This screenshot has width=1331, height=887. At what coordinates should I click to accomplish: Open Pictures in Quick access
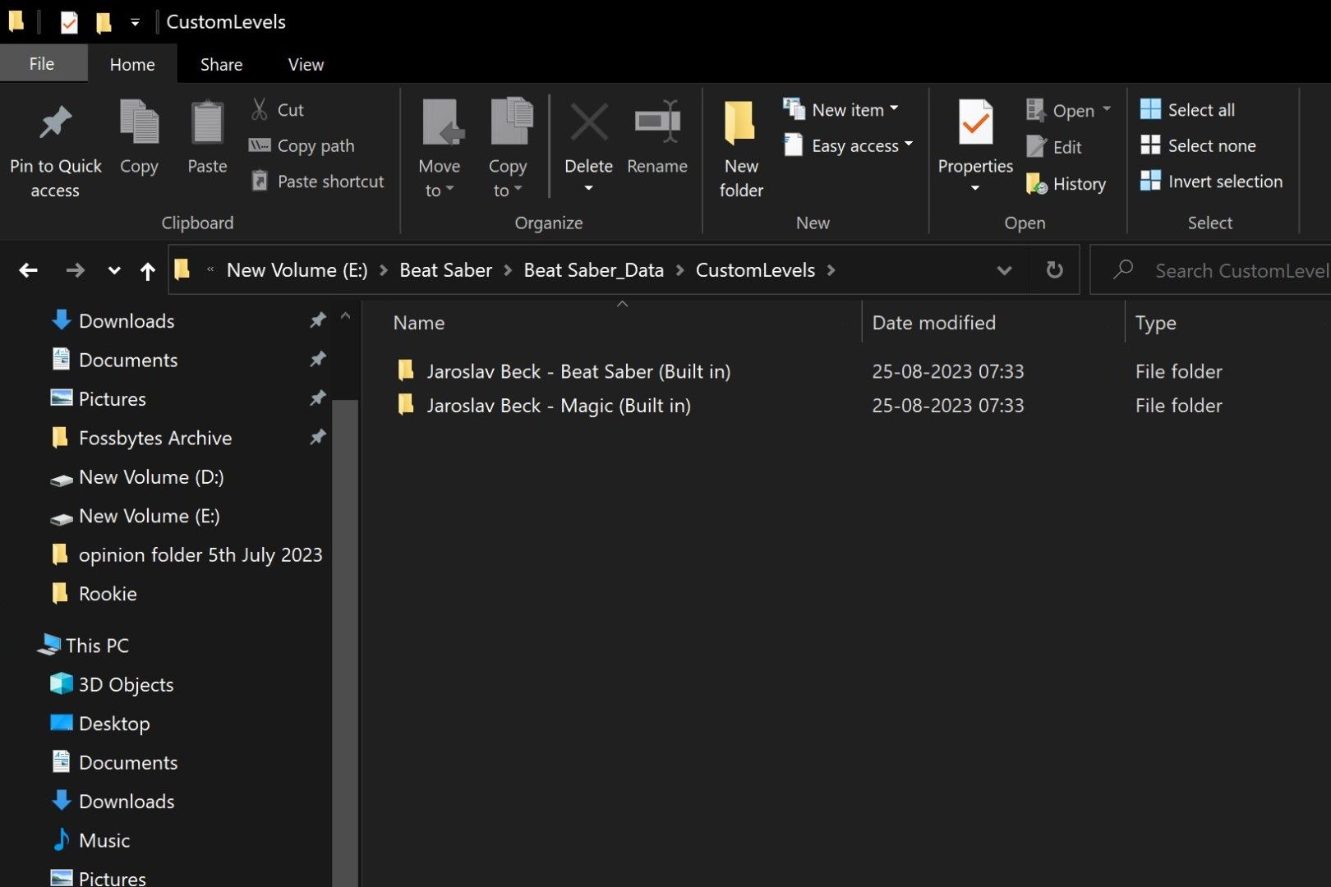113,398
